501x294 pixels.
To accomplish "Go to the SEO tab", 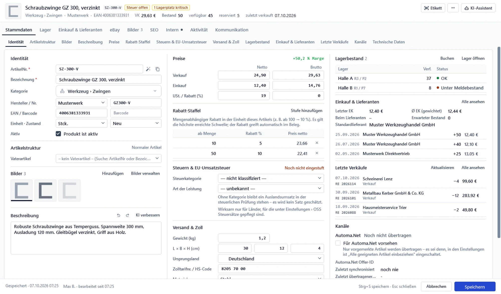I will click(x=154, y=30).
